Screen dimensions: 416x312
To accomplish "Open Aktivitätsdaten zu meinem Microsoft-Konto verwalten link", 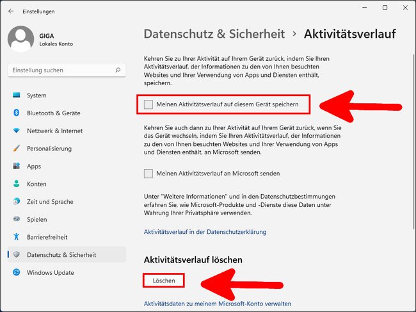I will pyautogui.click(x=218, y=304).
